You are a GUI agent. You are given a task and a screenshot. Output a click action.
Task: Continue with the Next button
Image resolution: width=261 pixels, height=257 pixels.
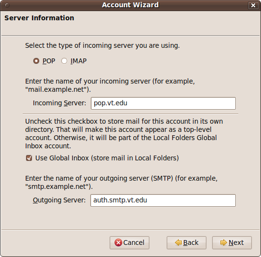click(232, 243)
